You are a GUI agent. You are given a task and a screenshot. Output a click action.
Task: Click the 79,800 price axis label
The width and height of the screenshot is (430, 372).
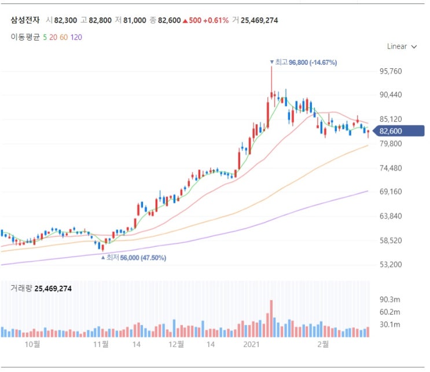[391, 144]
